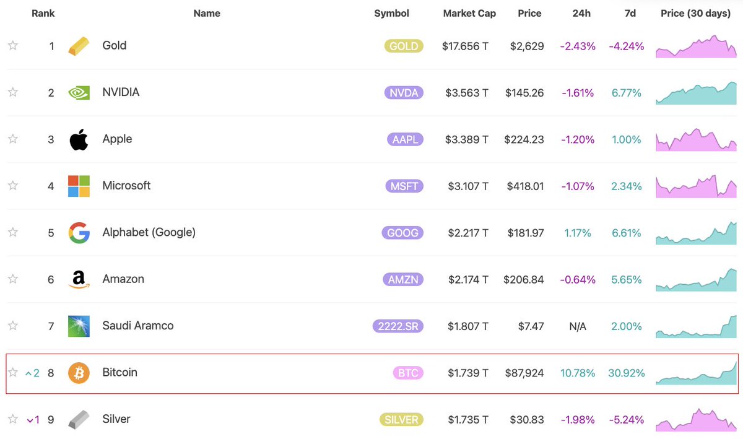Sort table by Market Cap column
The width and height of the screenshot is (743, 439).
coord(469,13)
